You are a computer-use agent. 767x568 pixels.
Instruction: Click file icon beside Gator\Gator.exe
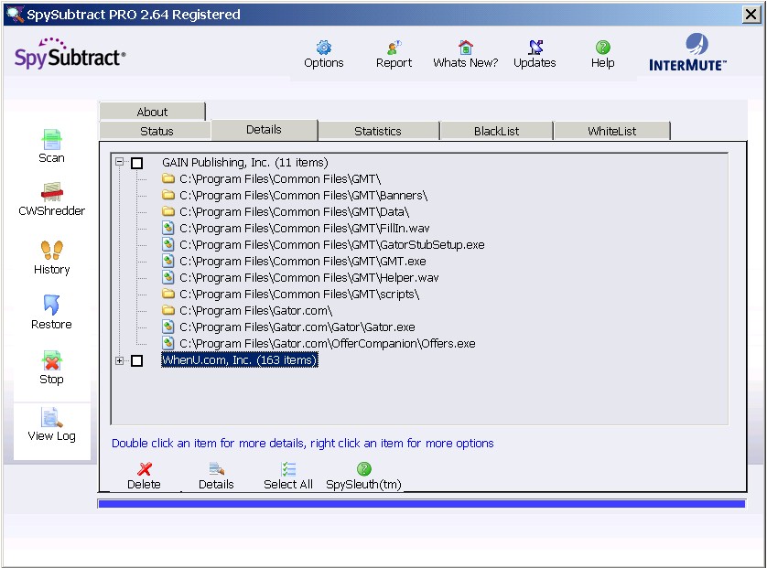(x=168, y=327)
